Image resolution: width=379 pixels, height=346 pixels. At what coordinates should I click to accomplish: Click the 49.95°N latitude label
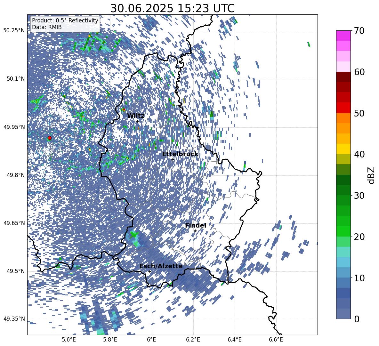point(14,127)
